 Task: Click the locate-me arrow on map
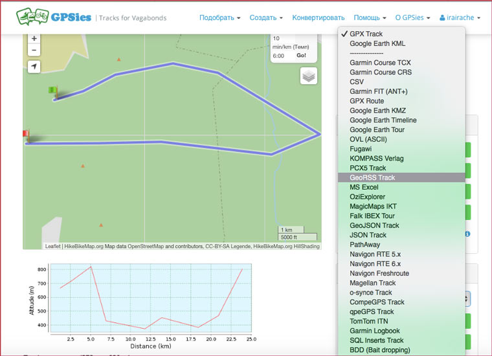click(x=34, y=67)
